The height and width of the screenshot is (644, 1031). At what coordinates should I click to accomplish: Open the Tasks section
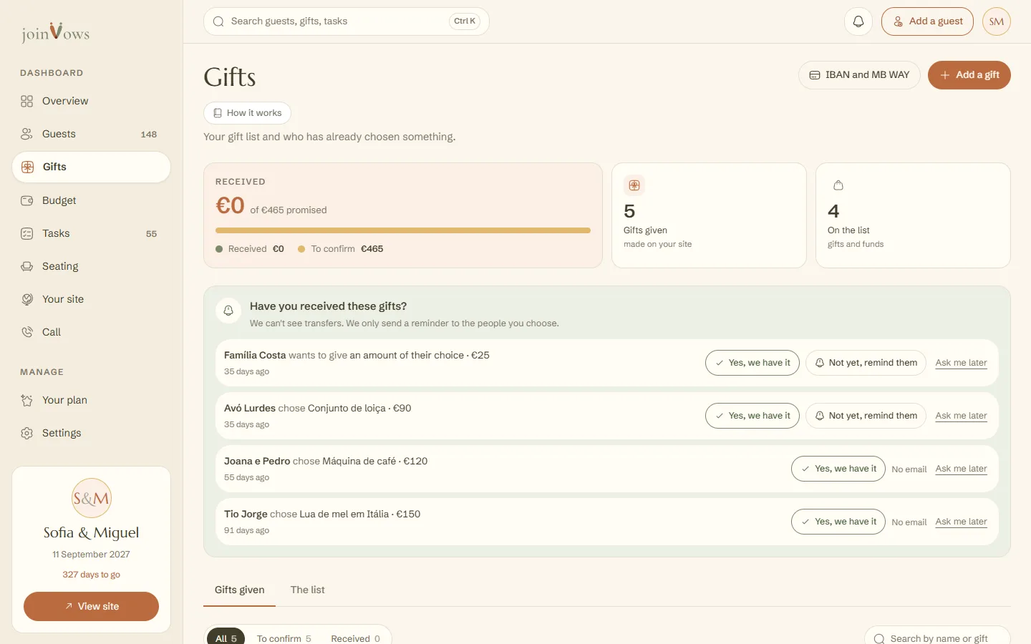(91, 233)
